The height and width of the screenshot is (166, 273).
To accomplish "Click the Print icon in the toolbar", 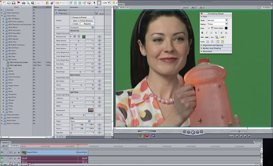I will [x=23, y=3].
